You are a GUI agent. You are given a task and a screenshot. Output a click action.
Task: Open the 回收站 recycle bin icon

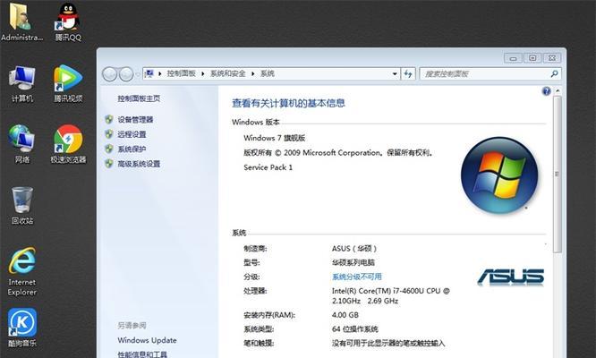(22, 205)
